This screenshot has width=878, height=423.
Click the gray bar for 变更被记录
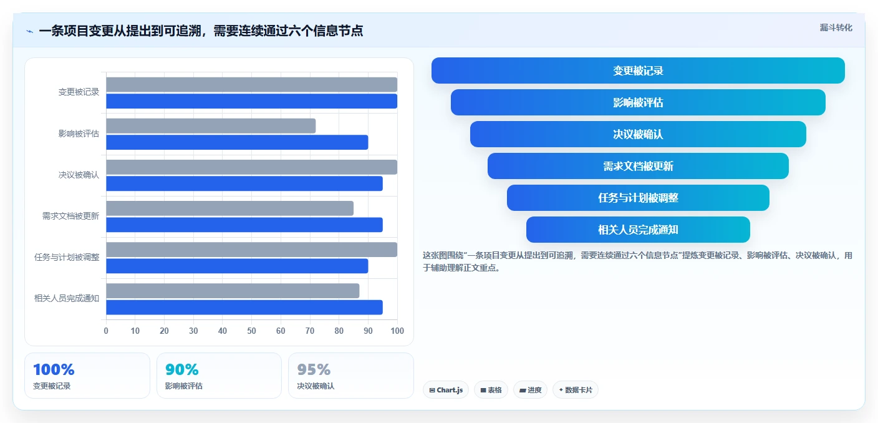(251, 85)
